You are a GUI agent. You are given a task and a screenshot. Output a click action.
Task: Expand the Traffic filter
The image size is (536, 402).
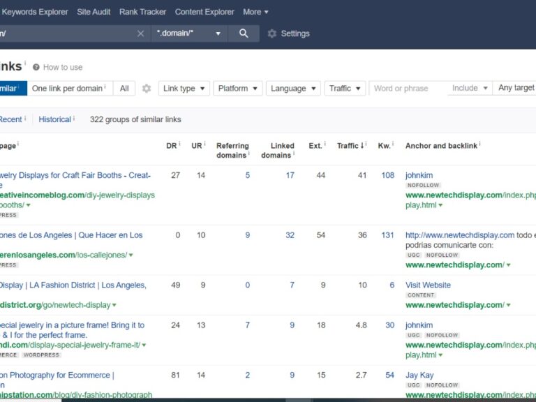click(x=345, y=89)
